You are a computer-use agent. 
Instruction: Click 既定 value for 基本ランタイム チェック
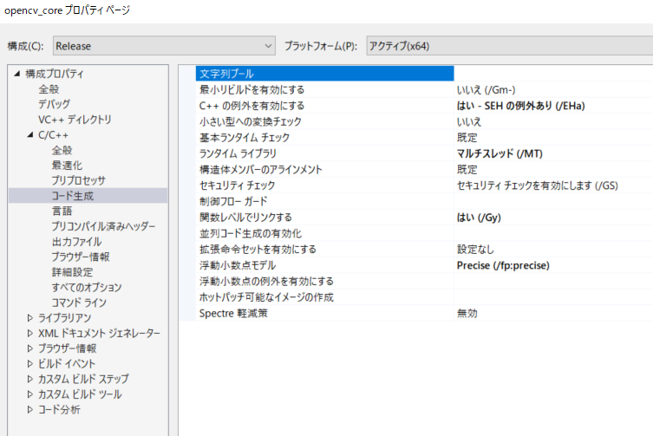tap(467, 138)
